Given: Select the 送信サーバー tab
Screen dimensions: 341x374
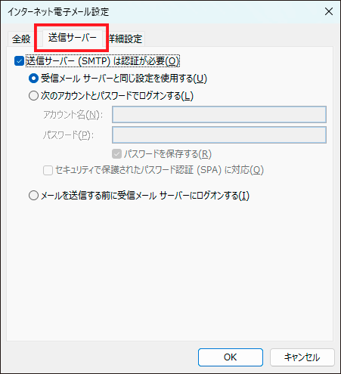Looking at the screenshot, I should [x=73, y=38].
